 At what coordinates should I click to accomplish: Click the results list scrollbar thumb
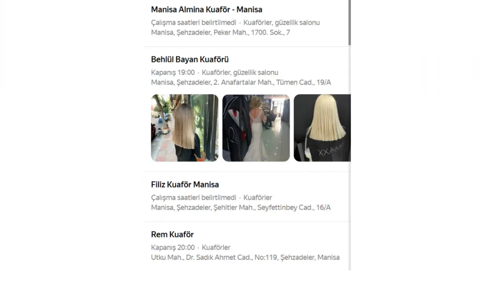pos(349,22)
